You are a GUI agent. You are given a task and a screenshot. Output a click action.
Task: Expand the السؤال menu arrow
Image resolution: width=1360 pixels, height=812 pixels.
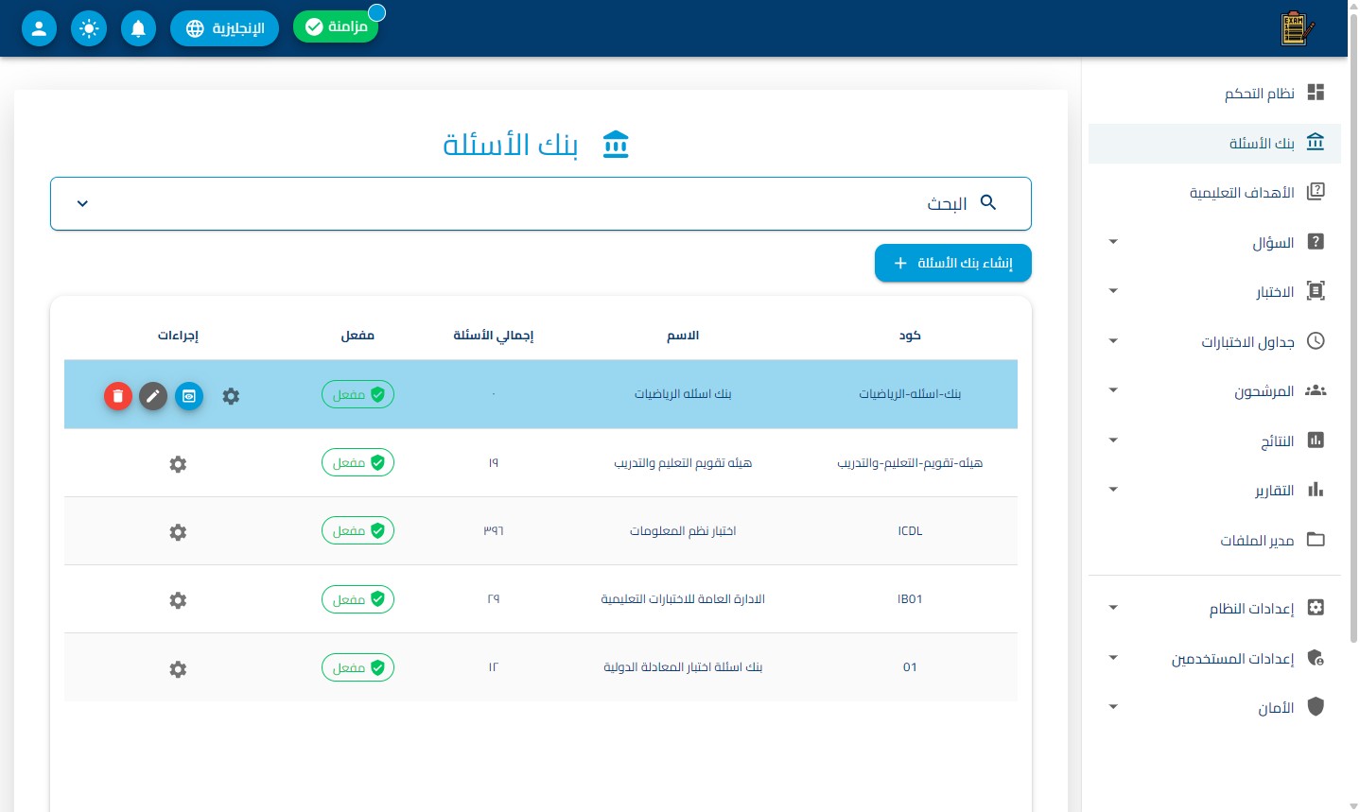coord(1113,242)
